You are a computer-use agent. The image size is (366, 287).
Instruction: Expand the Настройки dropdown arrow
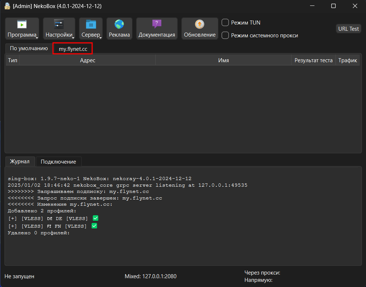[x=73, y=37]
